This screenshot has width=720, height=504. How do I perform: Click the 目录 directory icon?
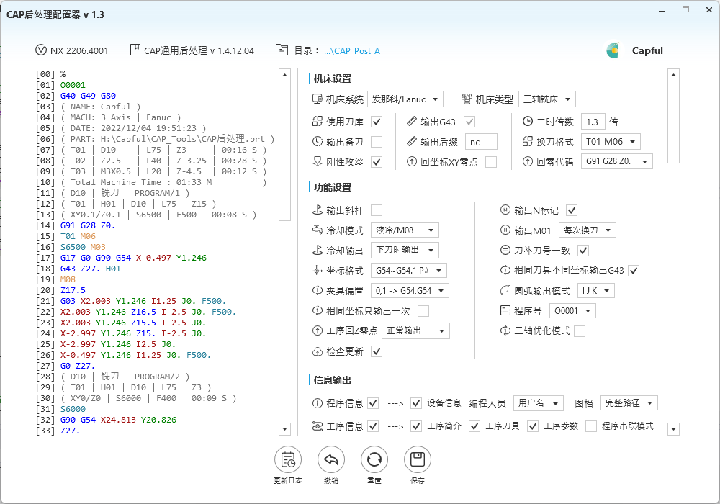click(283, 50)
